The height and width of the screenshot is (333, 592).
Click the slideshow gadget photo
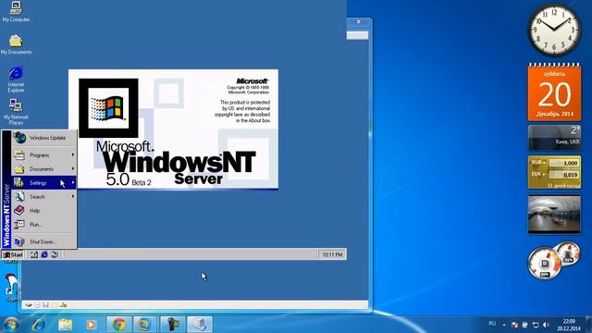(554, 214)
